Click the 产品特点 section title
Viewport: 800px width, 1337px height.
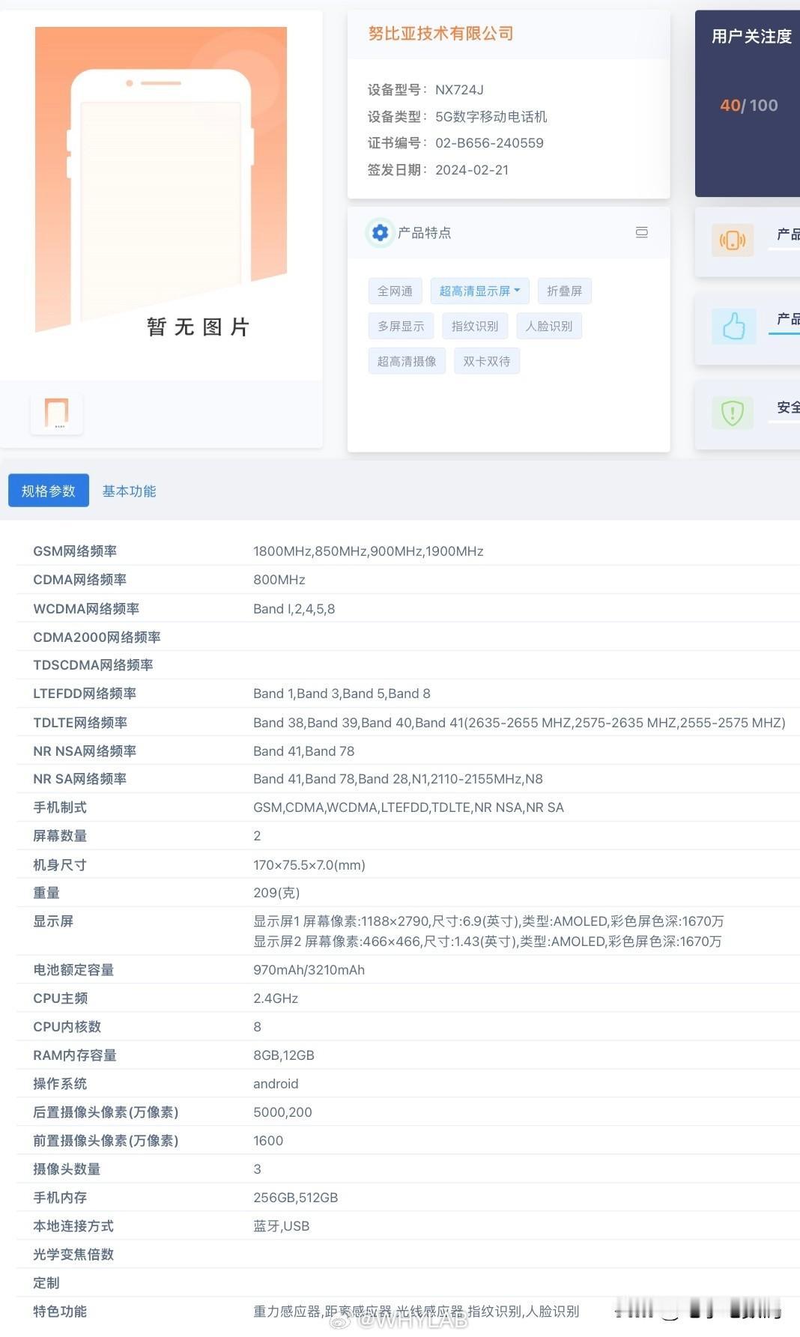click(x=424, y=233)
